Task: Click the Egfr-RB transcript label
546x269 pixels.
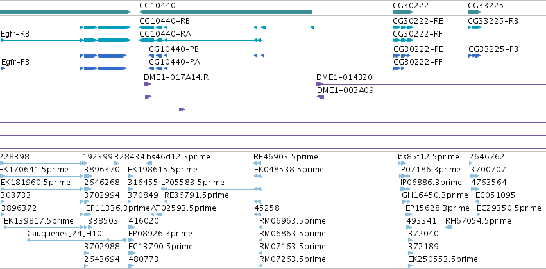Action: 15,34
